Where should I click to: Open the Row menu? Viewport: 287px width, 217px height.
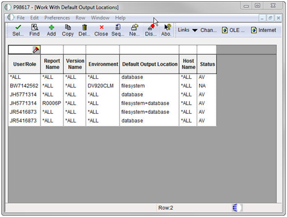tap(80, 18)
